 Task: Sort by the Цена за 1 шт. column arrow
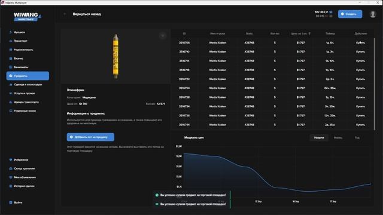(309, 33)
